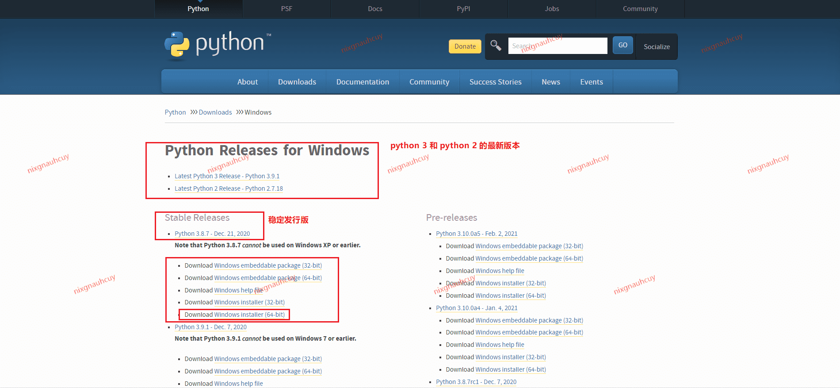Click the Windows breadcrumb text
Screen dimensions: 840x388
click(x=258, y=112)
